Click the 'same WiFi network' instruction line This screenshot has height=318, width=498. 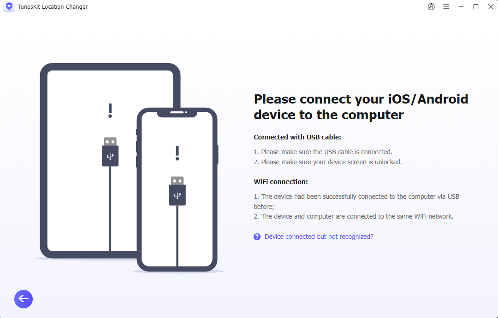[353, 216]
